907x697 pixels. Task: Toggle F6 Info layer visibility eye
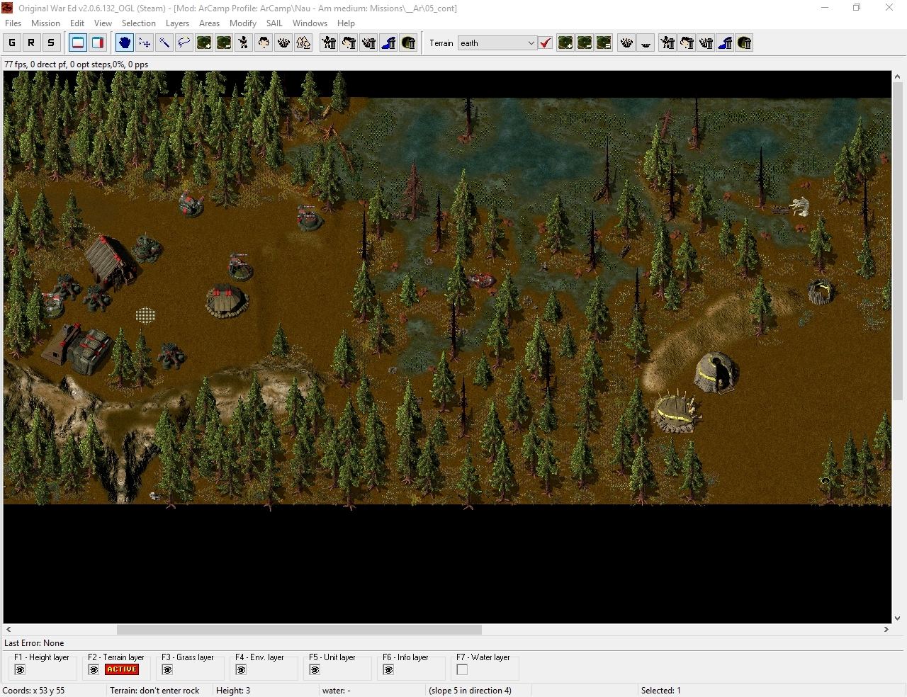tap(388, 670)
